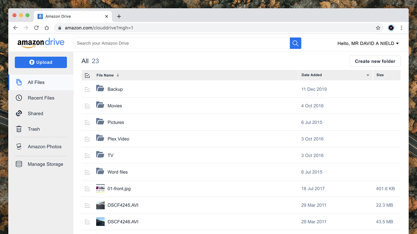Screen dimensions: 417x234
Task: Tick the checkbox next to Backup folder
Action: [x=87, y=89]
